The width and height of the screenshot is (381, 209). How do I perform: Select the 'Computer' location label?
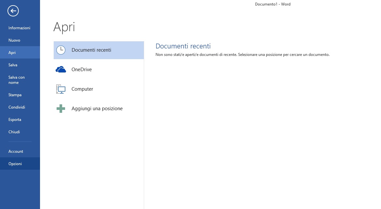tap(82, 89)
